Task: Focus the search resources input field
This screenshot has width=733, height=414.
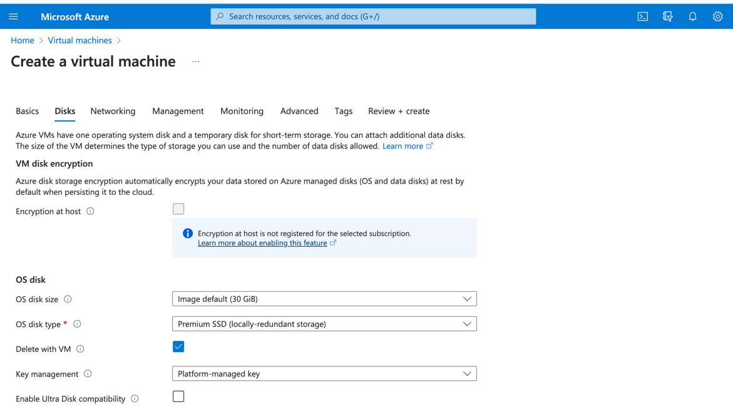Action: [373, 16]
